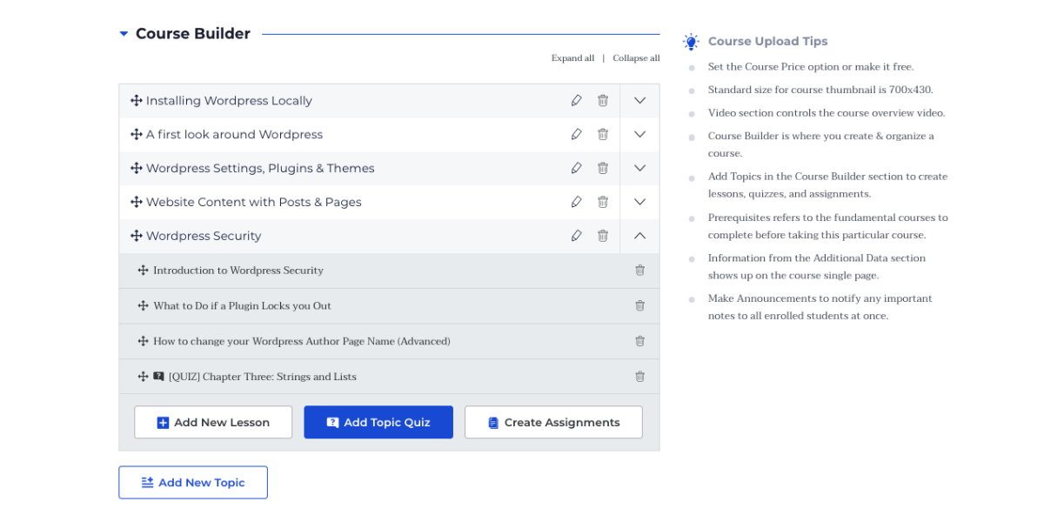Delete the Installing Wordpress Locally topic

[x=603, y=101]
